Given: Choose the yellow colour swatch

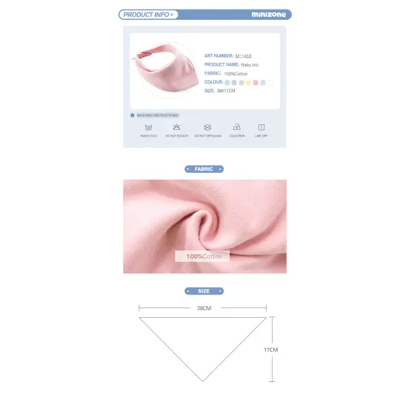Looking at the screenshot, I should (249, 83).
